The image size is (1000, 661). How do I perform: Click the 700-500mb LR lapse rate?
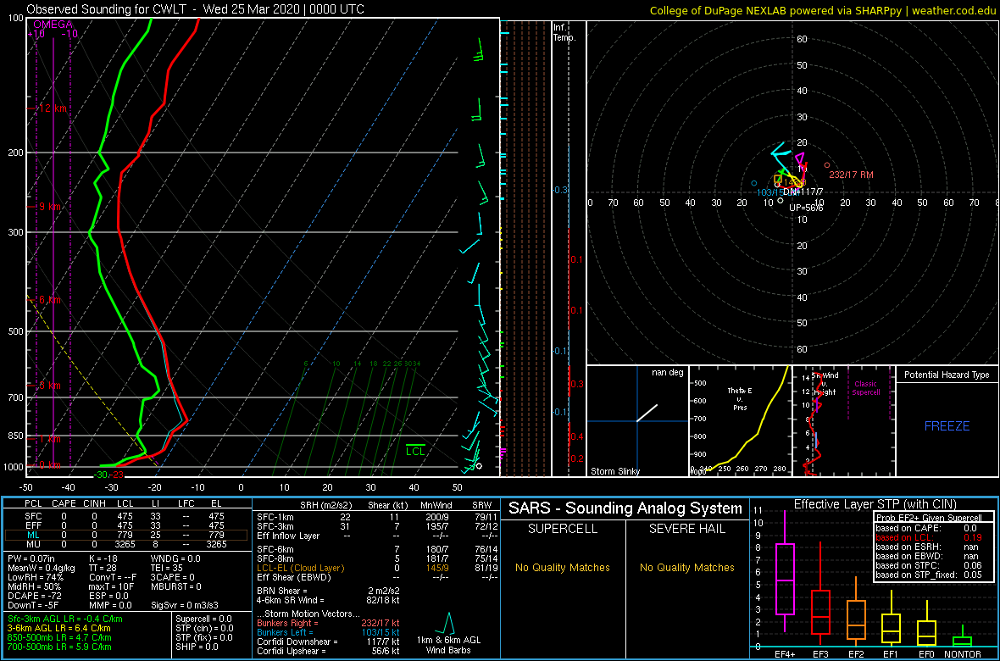[59, 646]
